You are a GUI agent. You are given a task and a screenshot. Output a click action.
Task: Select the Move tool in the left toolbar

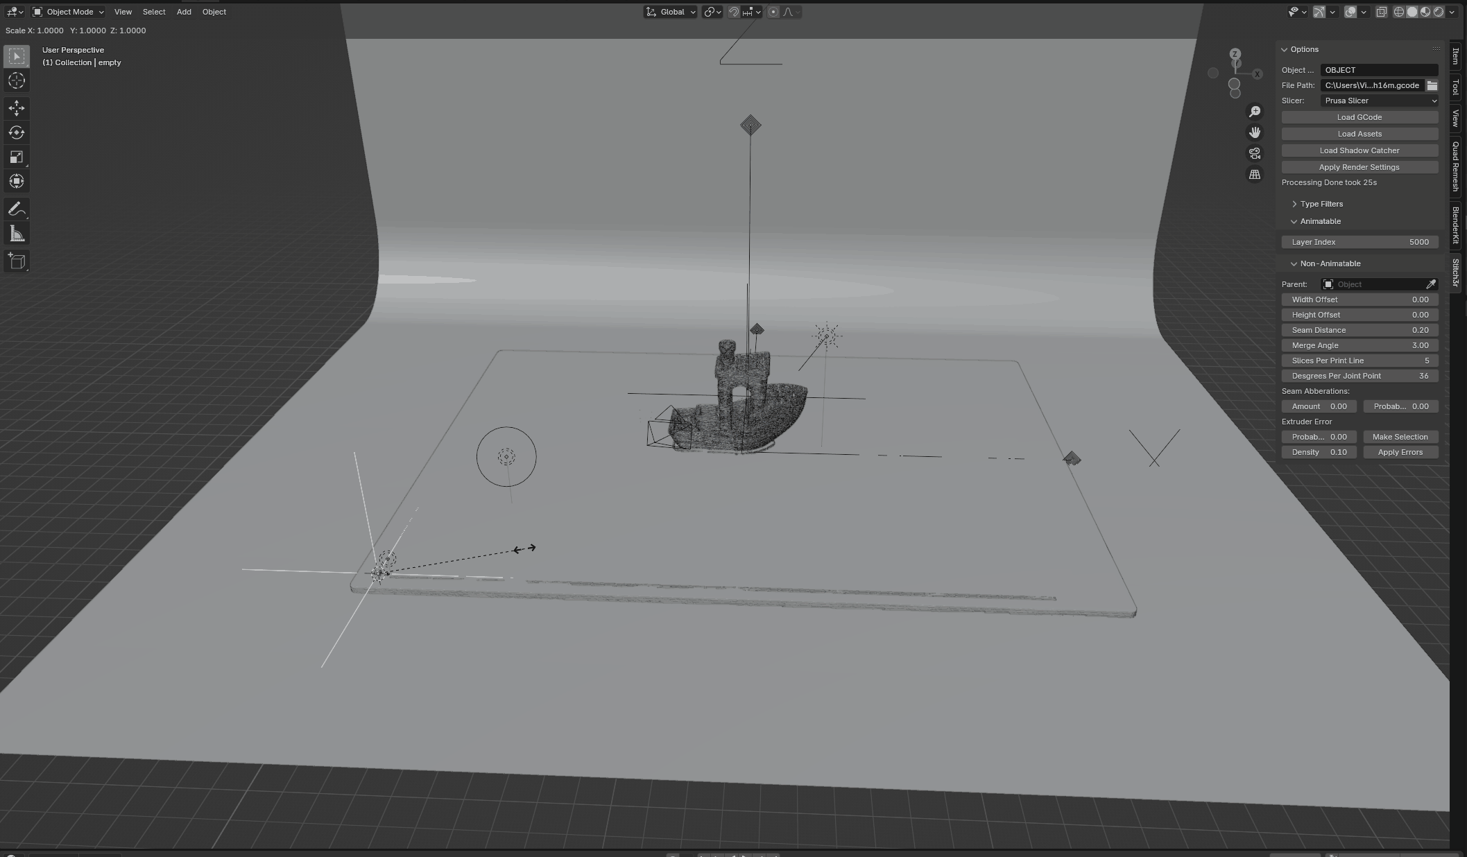[x=16, y=108]
